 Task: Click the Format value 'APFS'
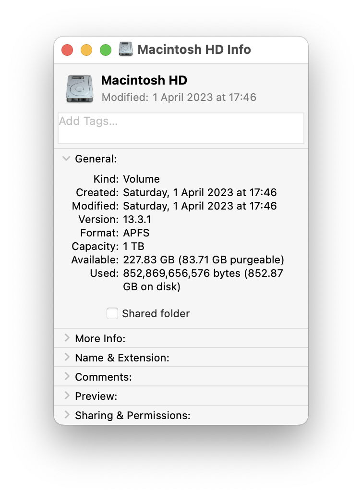(136, 233)
